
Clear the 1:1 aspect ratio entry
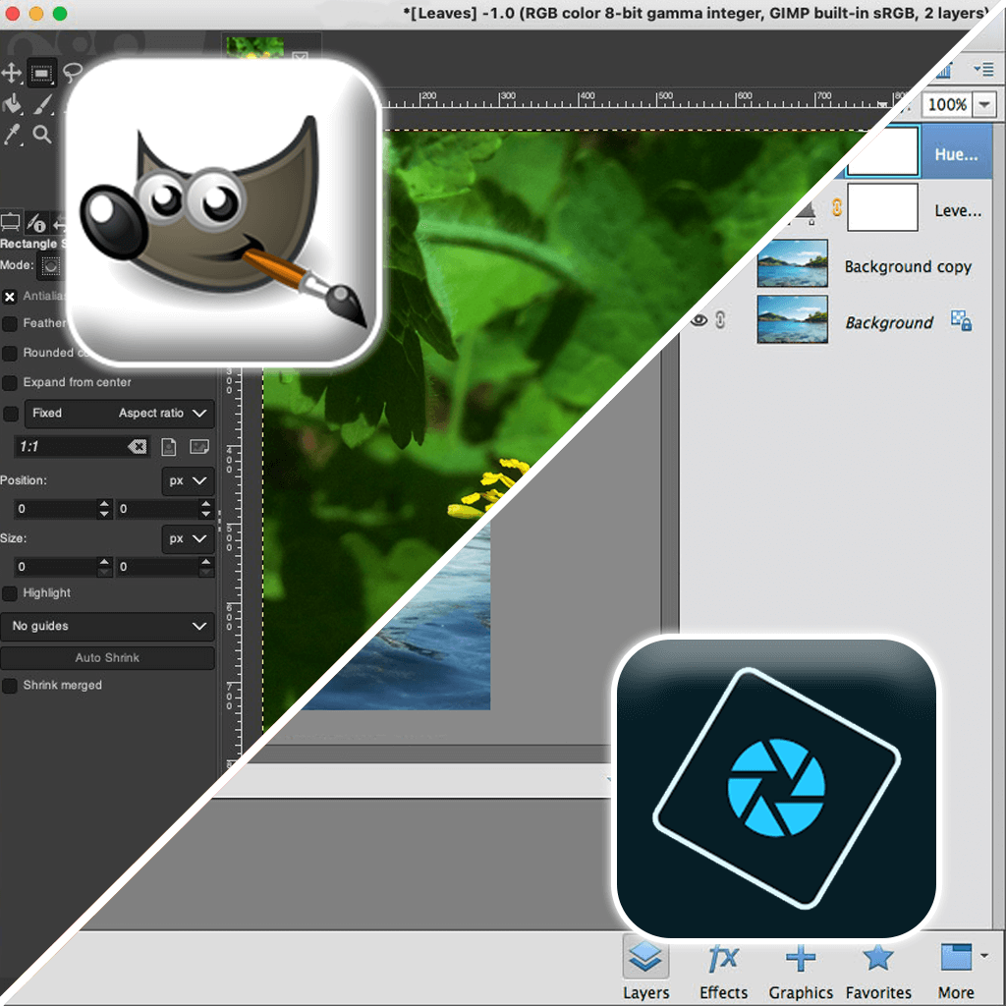coord(138,447)
